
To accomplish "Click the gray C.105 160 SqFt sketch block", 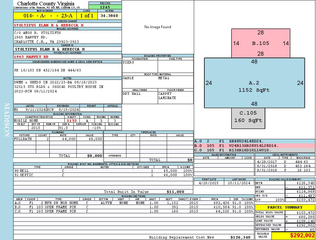I will (248, 118).
